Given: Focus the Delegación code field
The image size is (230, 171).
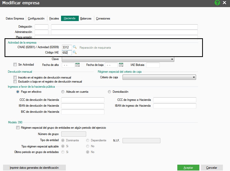Looking at the screenshot, I should (x=42, y=27).
